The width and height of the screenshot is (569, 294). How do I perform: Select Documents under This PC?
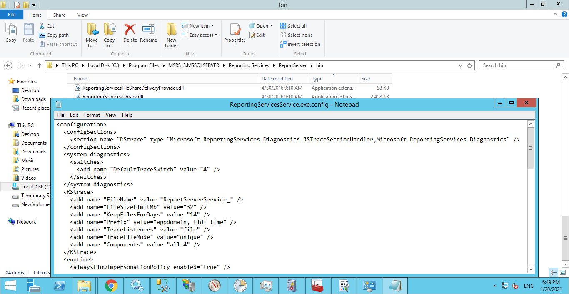(34, 143)
